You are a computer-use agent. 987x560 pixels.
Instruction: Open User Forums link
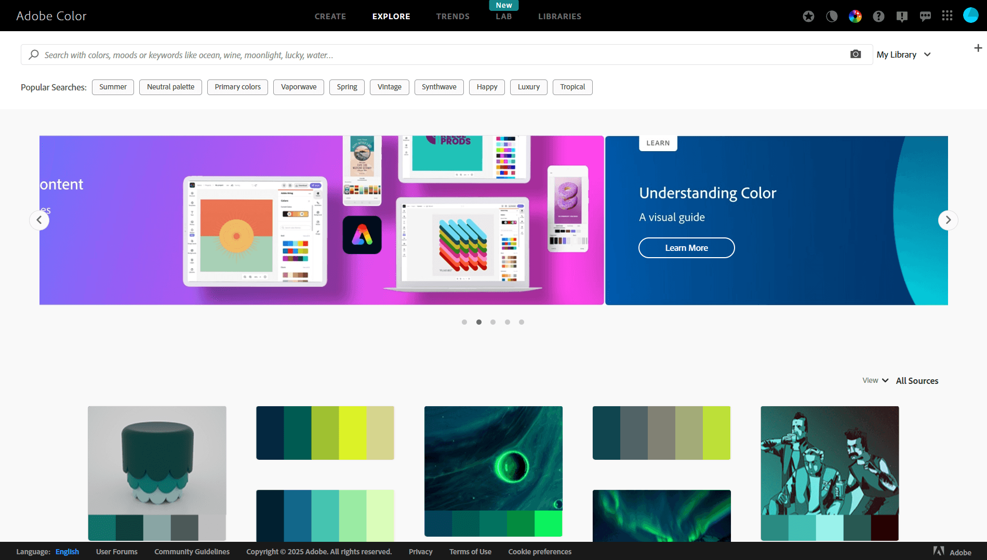[x=117, y=552]
